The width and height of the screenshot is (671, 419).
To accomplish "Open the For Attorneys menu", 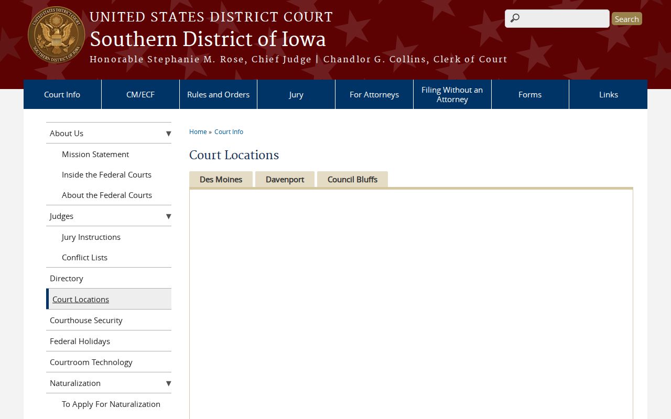I will (x=374, y=94).
